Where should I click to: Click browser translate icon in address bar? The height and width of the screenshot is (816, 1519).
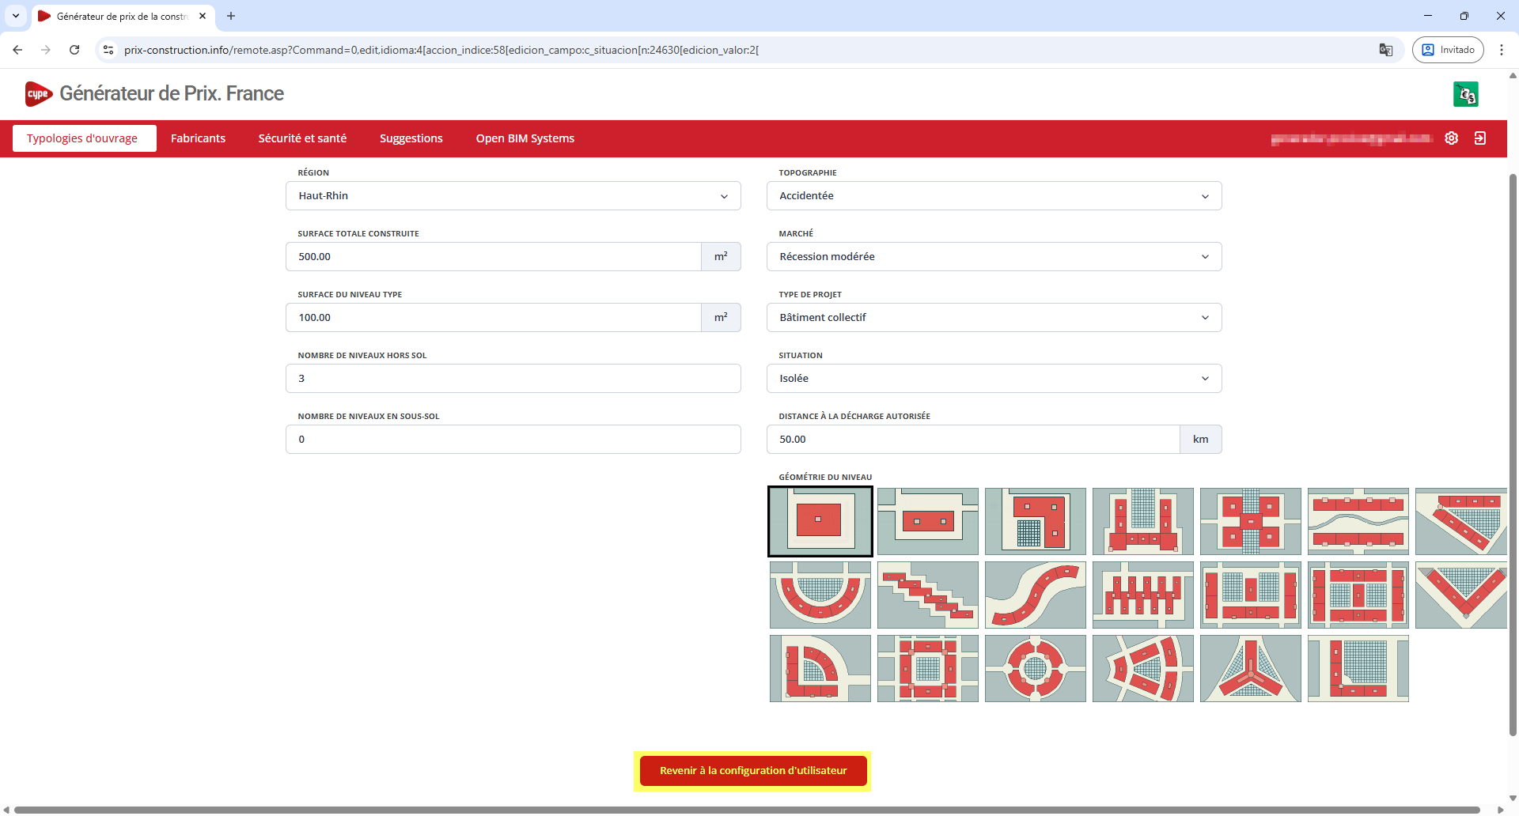click(x=1386, y=50)
